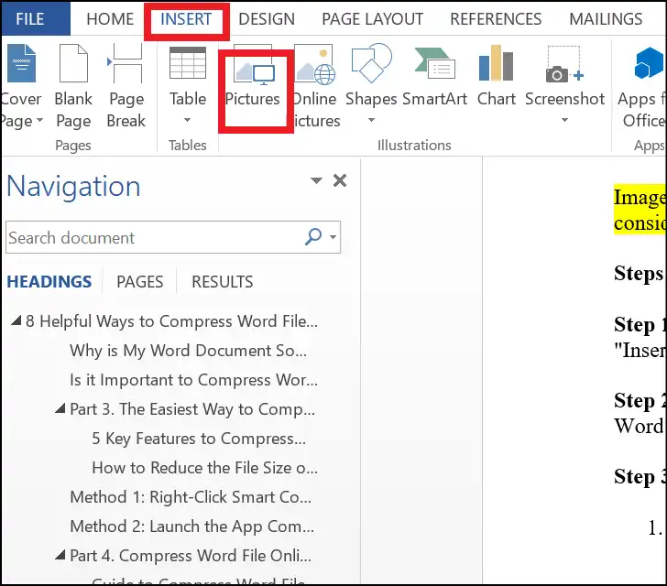Click the highlighted 'Image' text in document

[x=640, y=198]
